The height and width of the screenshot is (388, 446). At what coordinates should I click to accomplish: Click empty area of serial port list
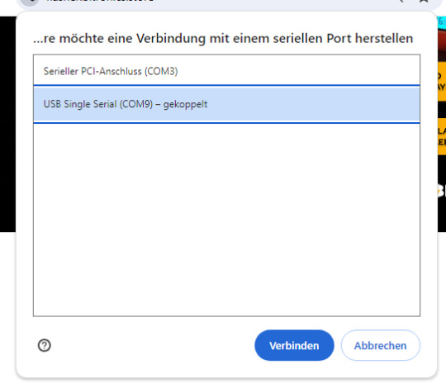[226, 219]
